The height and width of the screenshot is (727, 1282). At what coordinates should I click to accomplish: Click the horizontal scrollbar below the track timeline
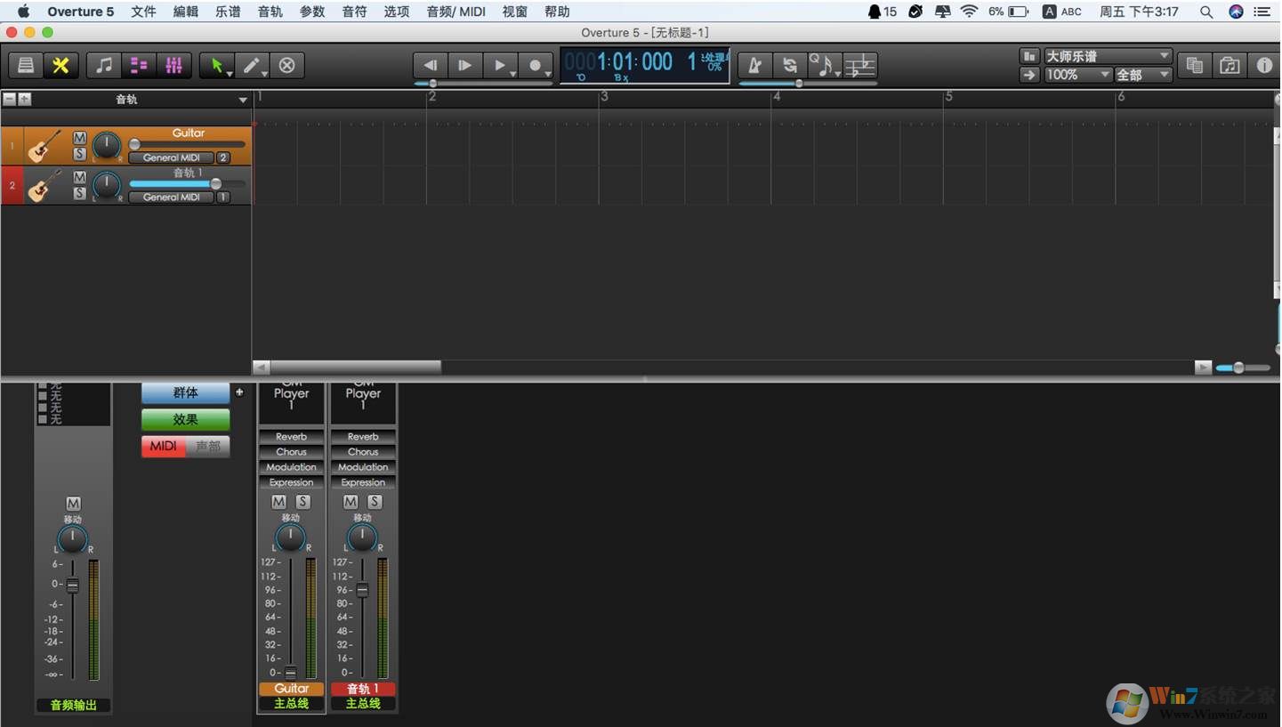(347, 366)
